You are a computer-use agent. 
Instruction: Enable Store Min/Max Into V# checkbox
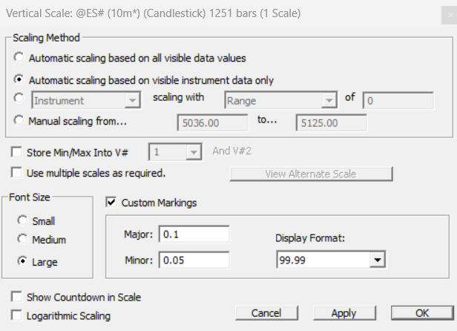(17, 152)
